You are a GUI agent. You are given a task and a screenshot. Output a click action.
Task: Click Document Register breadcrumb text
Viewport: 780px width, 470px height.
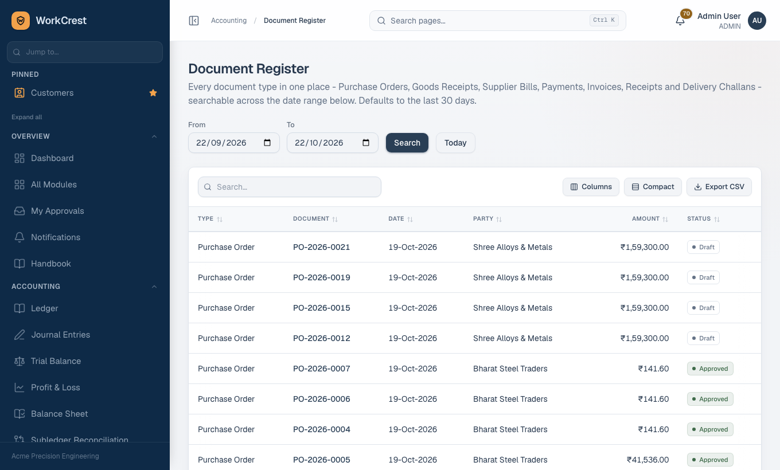[x=295, y=21]
